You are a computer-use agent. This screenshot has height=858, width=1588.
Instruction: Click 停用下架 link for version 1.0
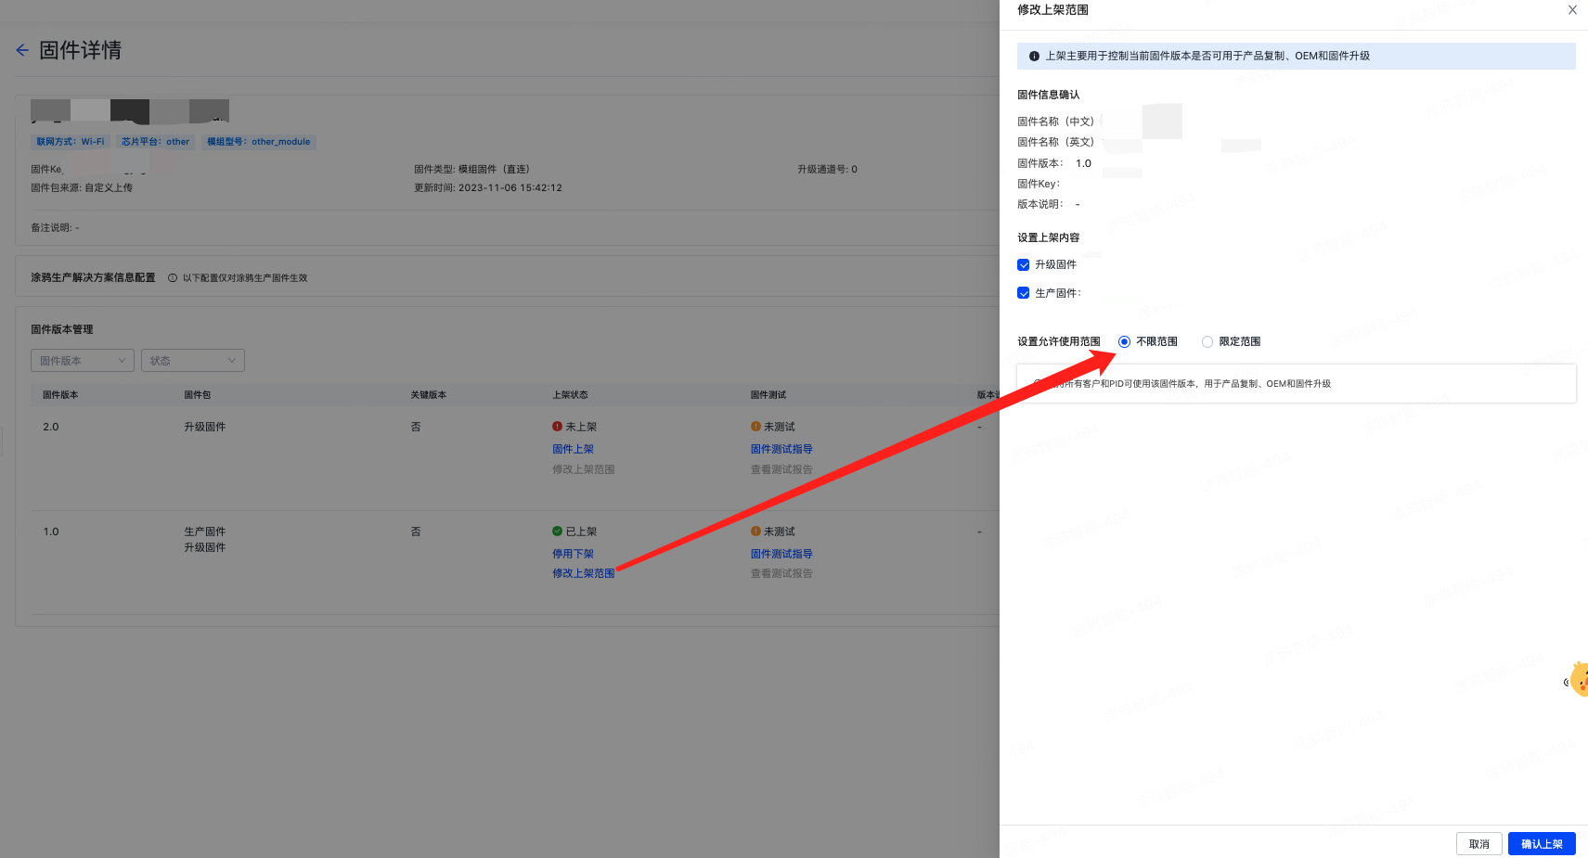click(x=573, y=554)
